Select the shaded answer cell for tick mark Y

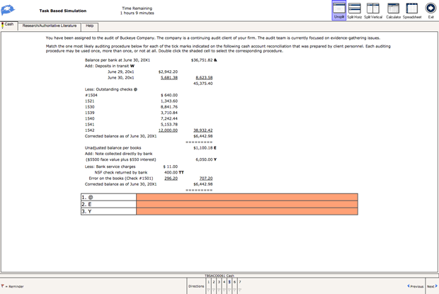click(246, 211)
